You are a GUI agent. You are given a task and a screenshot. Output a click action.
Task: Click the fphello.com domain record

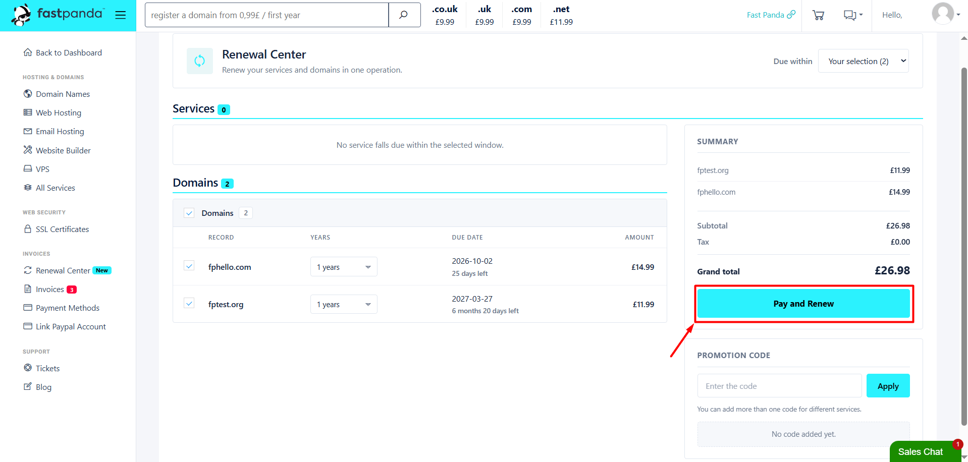click(x=230, y=267)
